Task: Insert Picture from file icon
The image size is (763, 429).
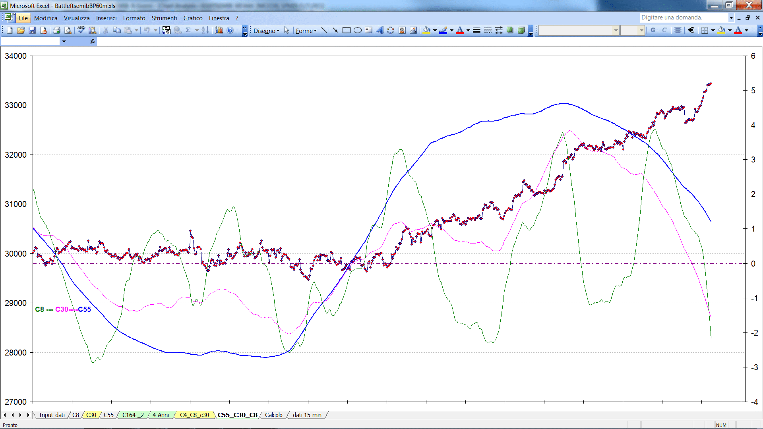Action: click(413, 30)
